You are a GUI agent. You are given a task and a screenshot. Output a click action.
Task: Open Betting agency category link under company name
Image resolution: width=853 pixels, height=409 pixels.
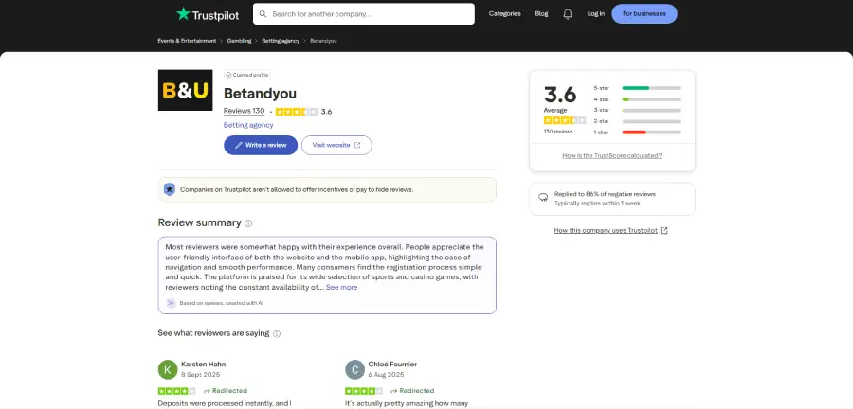(x=248, y=125)
